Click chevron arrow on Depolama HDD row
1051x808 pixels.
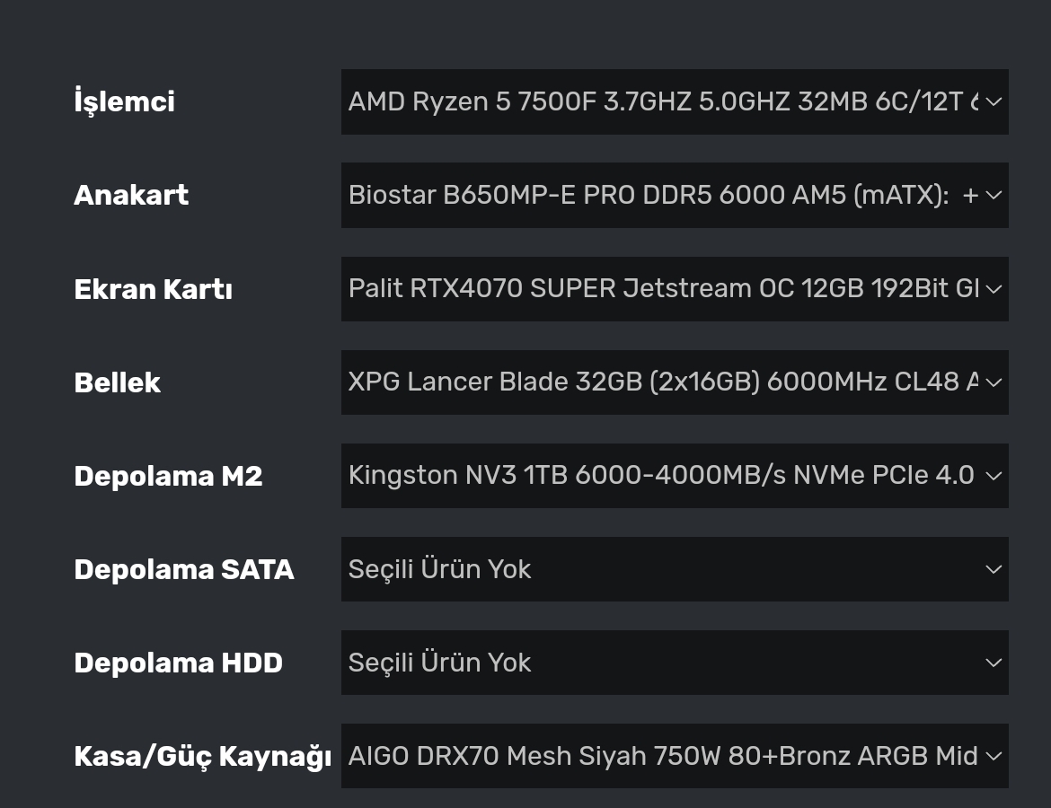pos(993,663)
